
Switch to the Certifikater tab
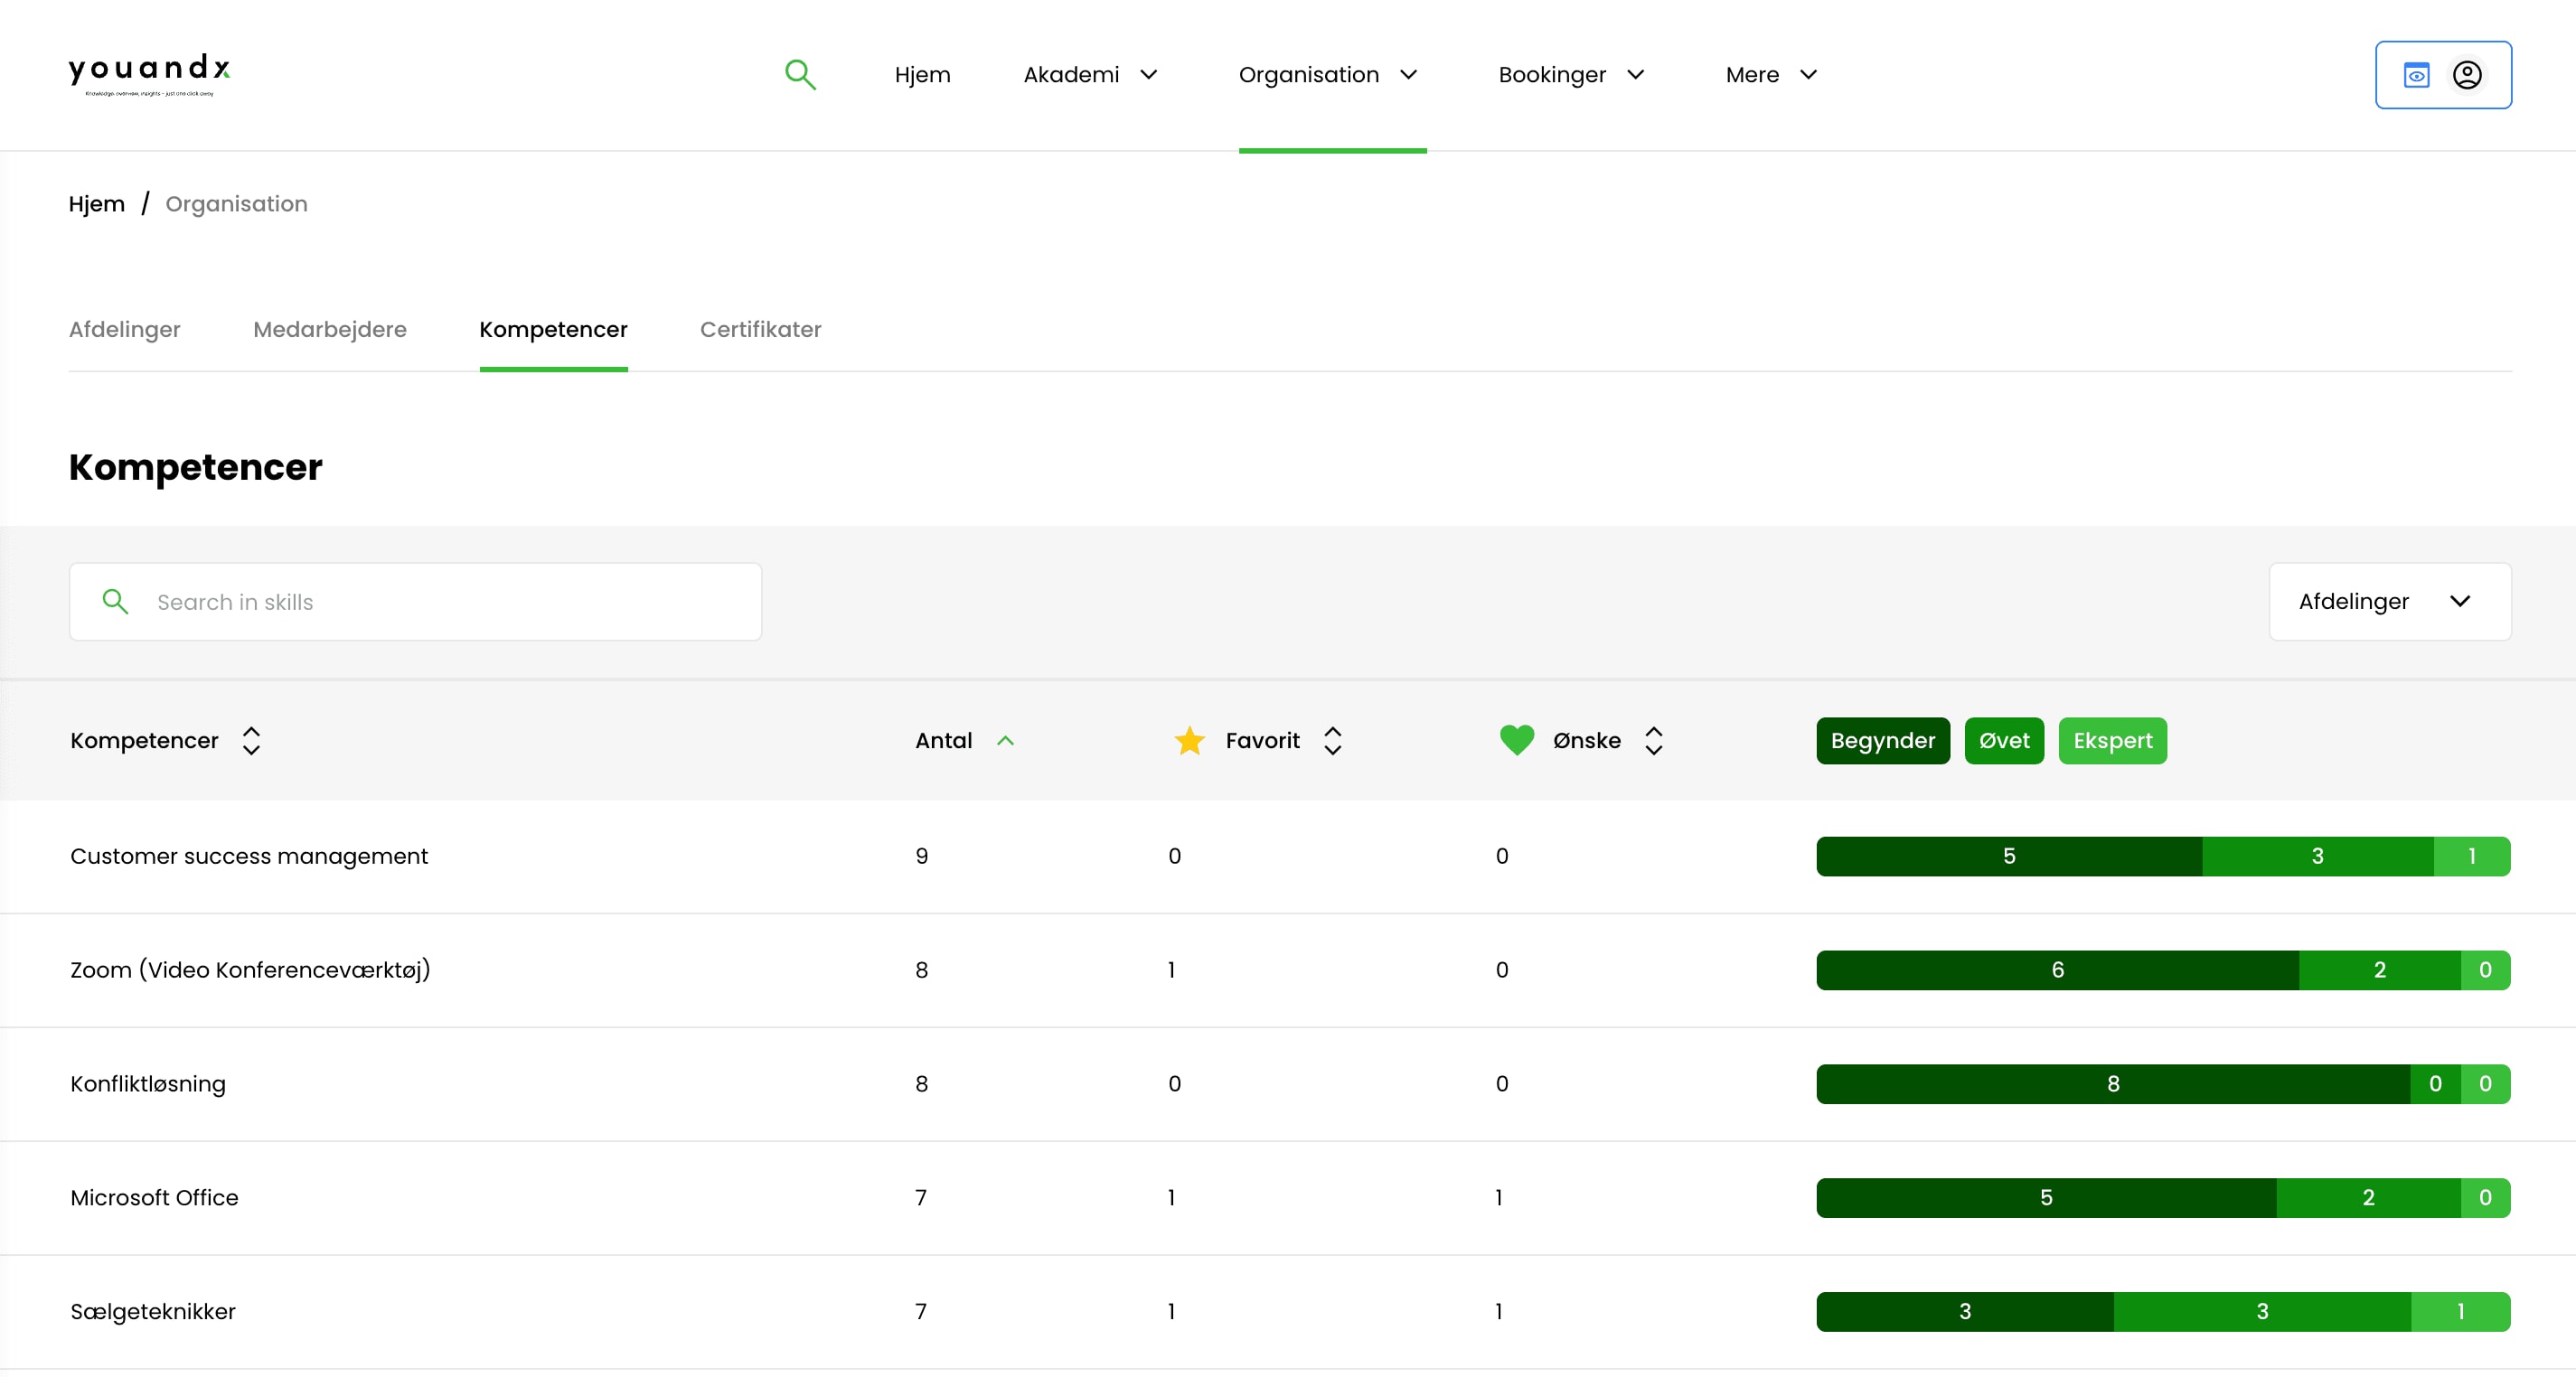click(760, 329)
